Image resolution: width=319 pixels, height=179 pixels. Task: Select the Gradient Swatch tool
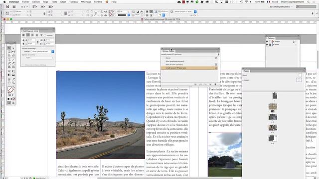[9, 75]
